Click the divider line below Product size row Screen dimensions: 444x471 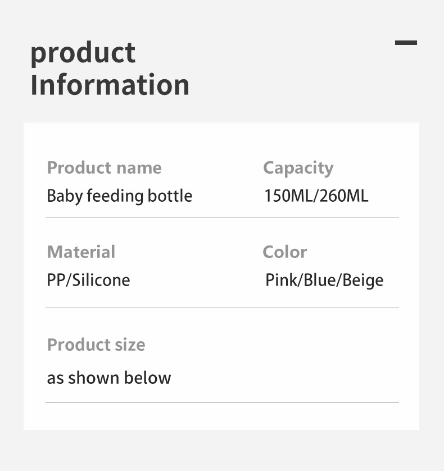(x=222, y=402)
